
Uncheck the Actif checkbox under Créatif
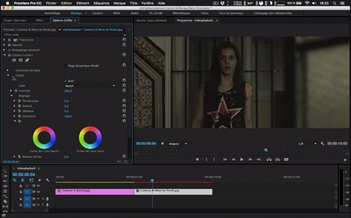pos(66,81)
